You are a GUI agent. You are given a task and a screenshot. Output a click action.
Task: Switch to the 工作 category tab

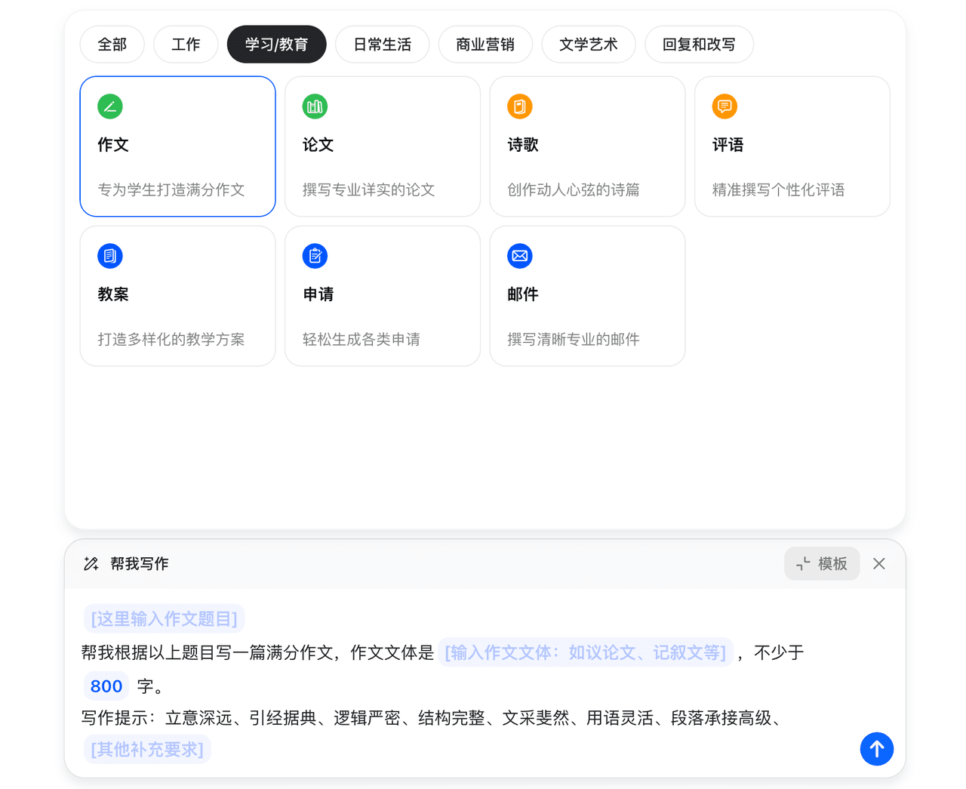186,45
